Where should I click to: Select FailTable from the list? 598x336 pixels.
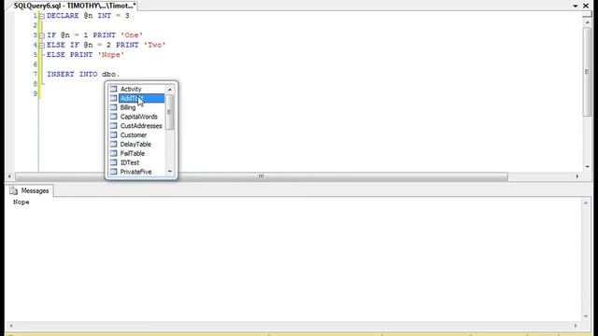click(133, 153)
